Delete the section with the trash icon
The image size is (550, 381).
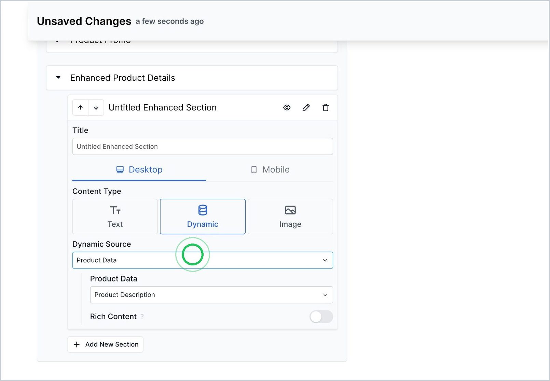(x=326, y=108)
